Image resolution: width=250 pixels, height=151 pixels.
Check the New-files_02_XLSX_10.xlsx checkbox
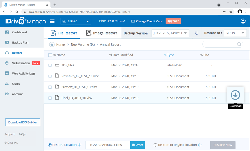(x=50, y=76)
